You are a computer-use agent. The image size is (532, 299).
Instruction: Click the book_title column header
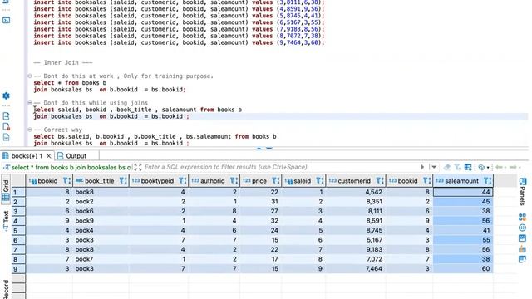(100, 181)
